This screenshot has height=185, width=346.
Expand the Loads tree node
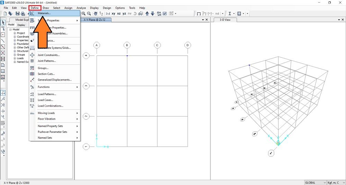pos(15,58)
